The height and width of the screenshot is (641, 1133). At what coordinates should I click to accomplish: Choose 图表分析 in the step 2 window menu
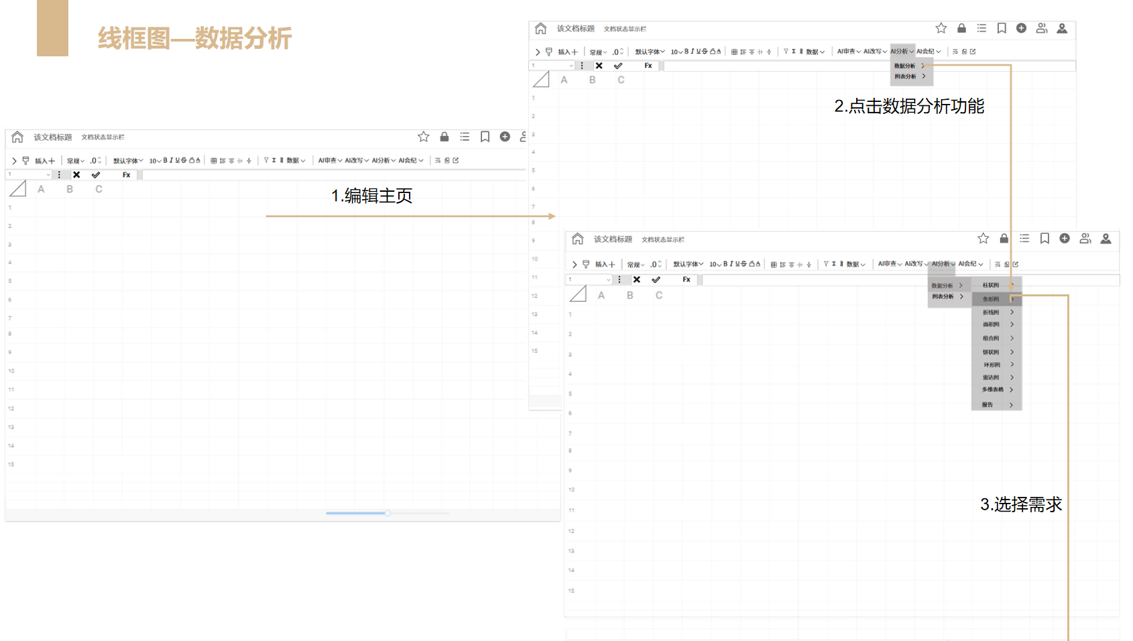(909, 76)
